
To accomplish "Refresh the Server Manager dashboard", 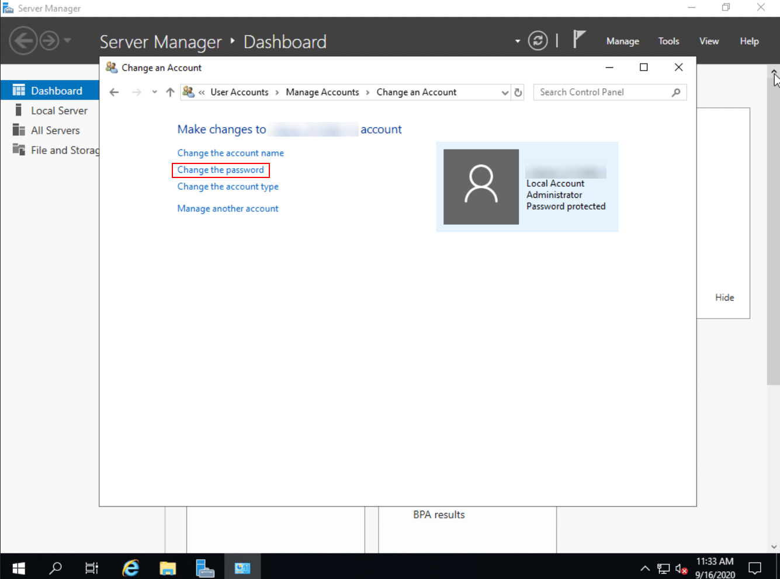I will (x=538, y=40).
